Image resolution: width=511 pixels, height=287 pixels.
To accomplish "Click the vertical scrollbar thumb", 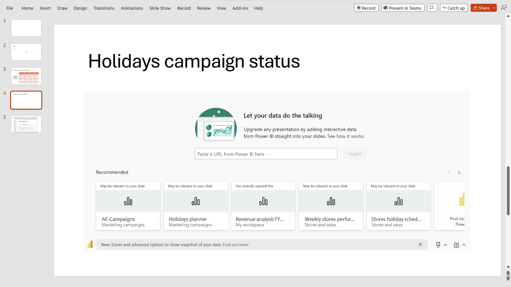I will click(508, 191).
